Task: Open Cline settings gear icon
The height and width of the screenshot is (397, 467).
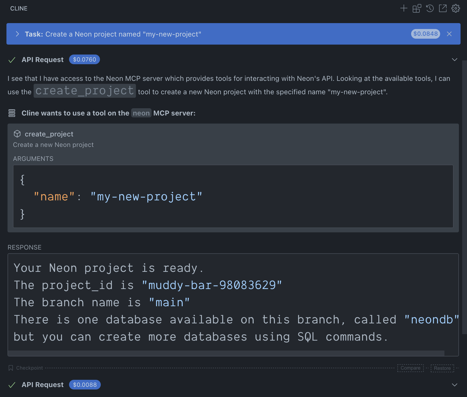Action: tap(455, 8)
